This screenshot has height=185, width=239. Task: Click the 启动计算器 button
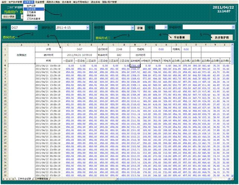pyautogui.click(x=9, y=17)
